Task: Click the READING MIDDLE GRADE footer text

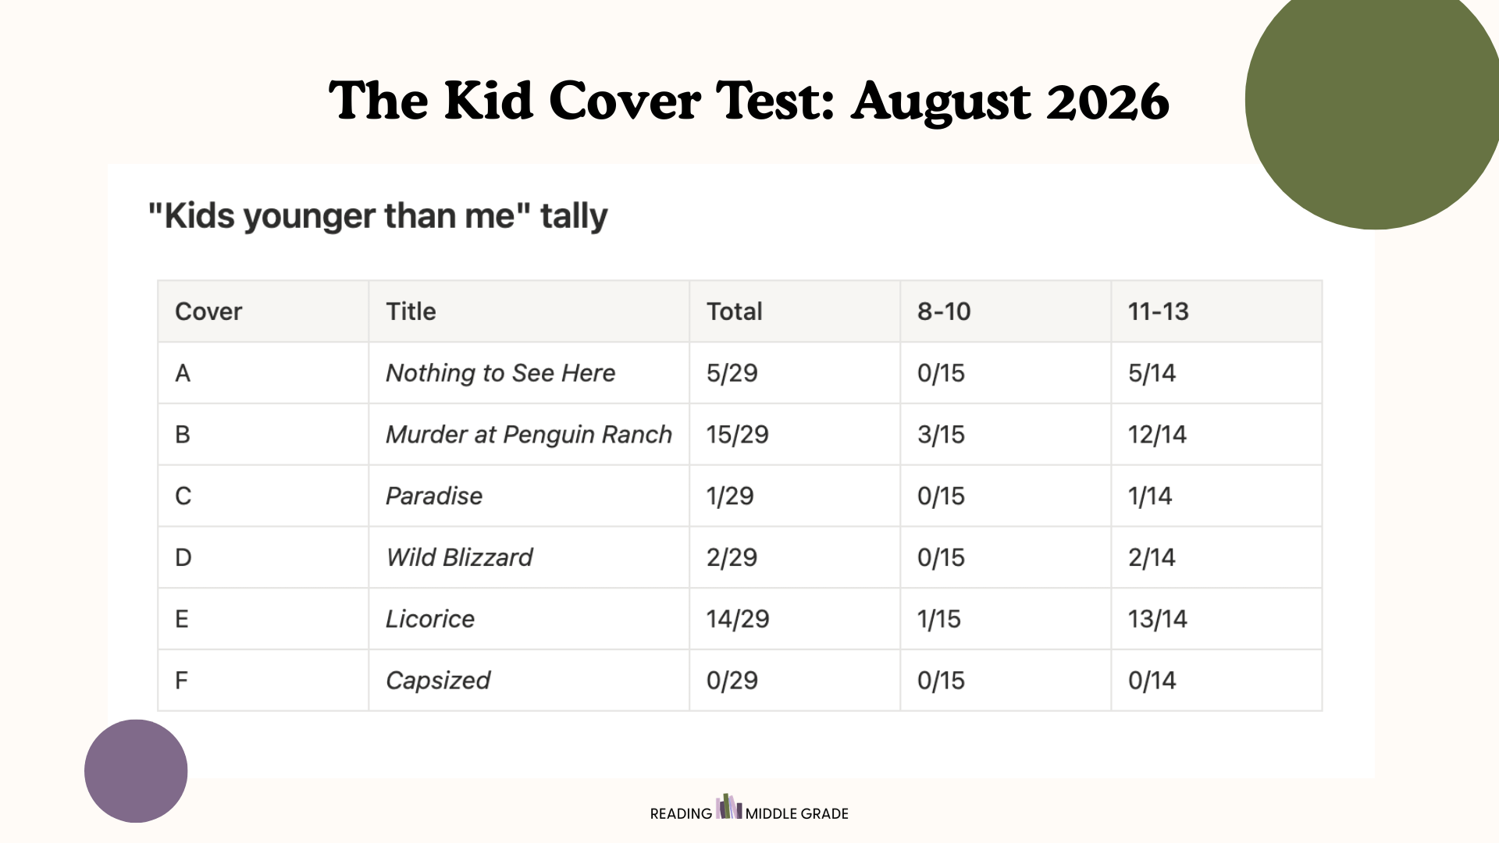Action: [x=749, y=813]
